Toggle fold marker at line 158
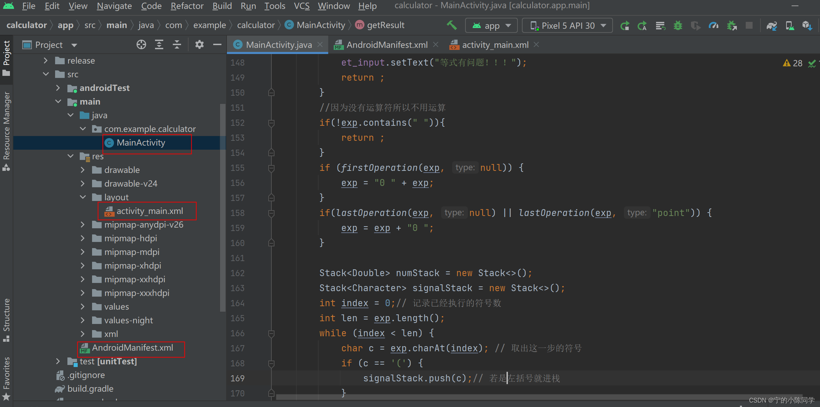This screenshot has height=407, width=820. pyautogui.click(x=271, y=213)
